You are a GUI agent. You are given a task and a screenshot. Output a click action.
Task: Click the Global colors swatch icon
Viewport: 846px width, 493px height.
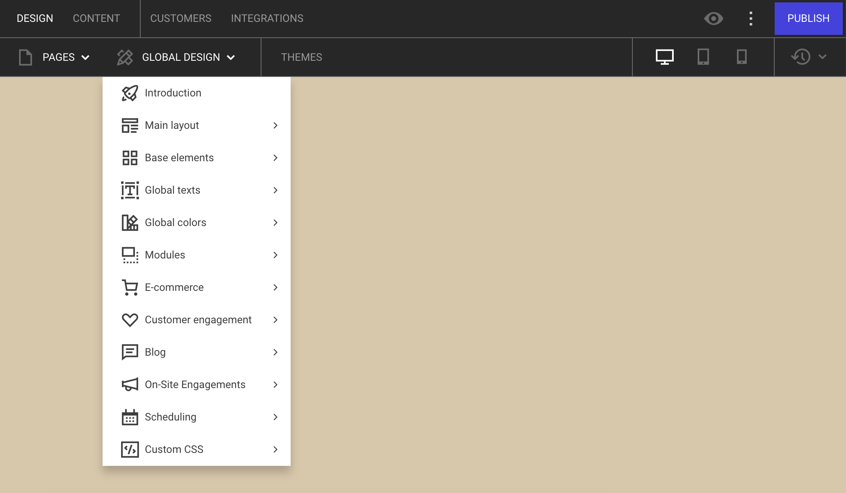point(130,223)
